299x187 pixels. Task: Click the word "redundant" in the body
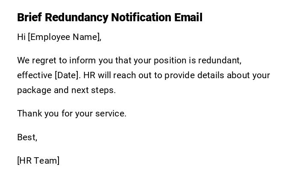(x=222, y=60)
